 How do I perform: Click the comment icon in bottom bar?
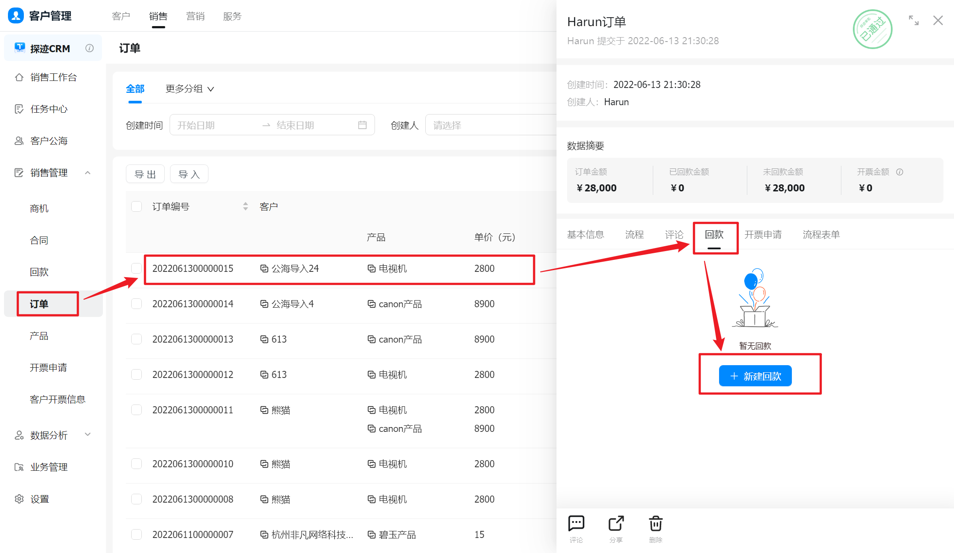pyautogui.click(x=576, y=524)
